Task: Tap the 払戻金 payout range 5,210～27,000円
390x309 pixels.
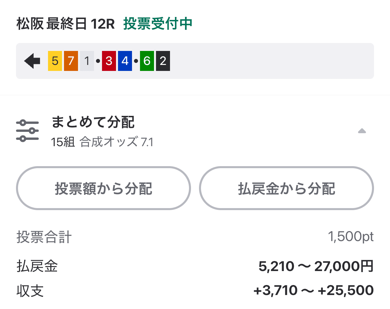Action: pyautogui.click(x=316, y=267)
